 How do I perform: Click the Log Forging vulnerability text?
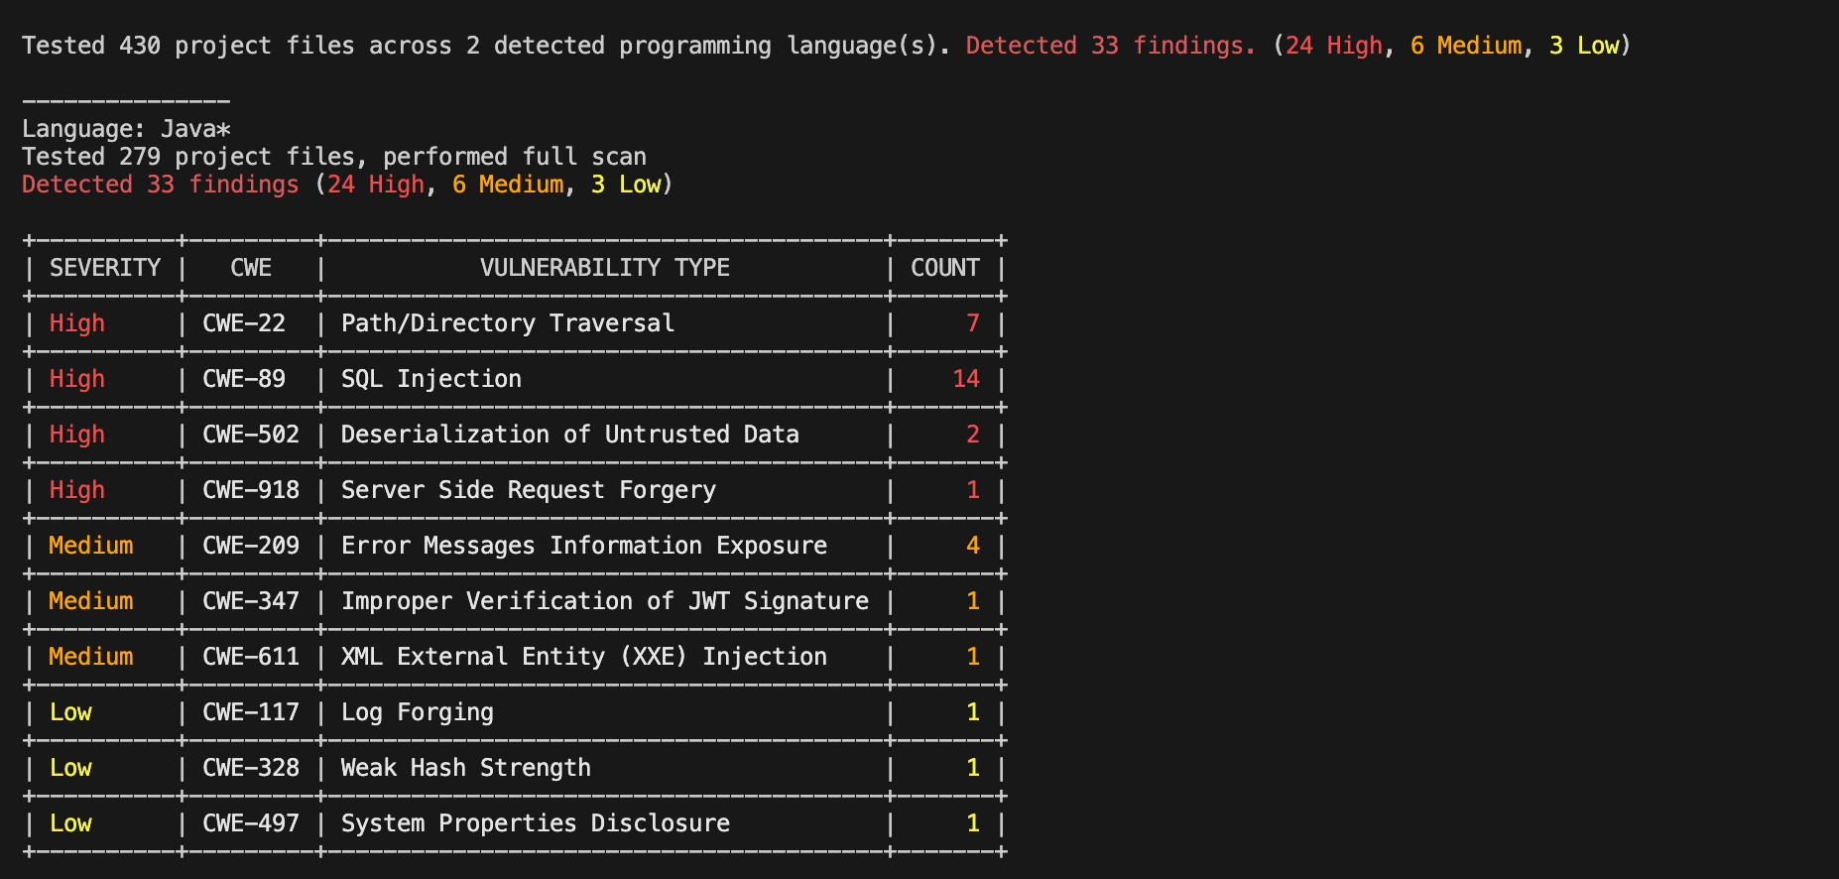[417, 712]
